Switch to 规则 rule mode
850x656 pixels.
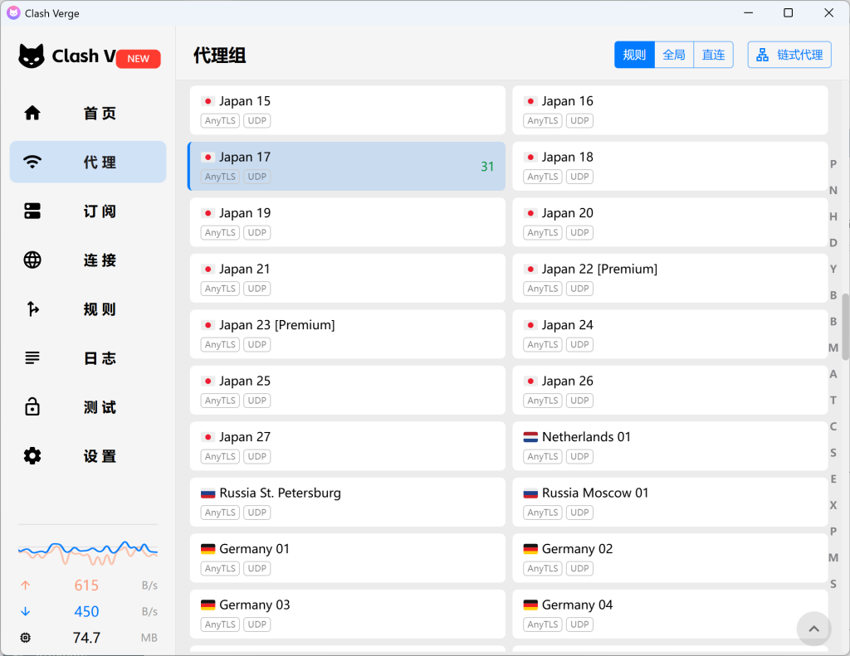[634, 55]
